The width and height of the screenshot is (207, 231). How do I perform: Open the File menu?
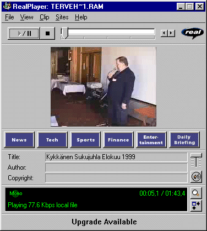point(9,17)
